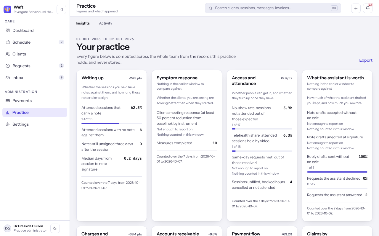This screenshot has height=236, width=379.
Task: Focus the search clients and sessions field
Action: 273,8
